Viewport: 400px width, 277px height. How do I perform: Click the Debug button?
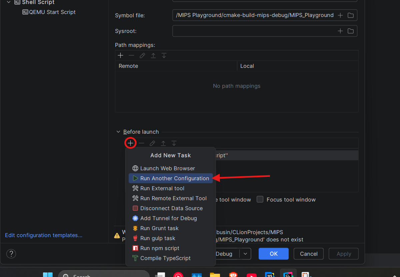(x=228, y=254)
